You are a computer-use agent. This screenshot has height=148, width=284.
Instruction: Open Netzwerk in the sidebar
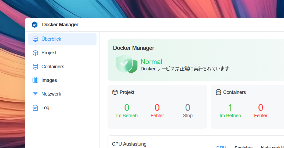[x=62, y=94]
